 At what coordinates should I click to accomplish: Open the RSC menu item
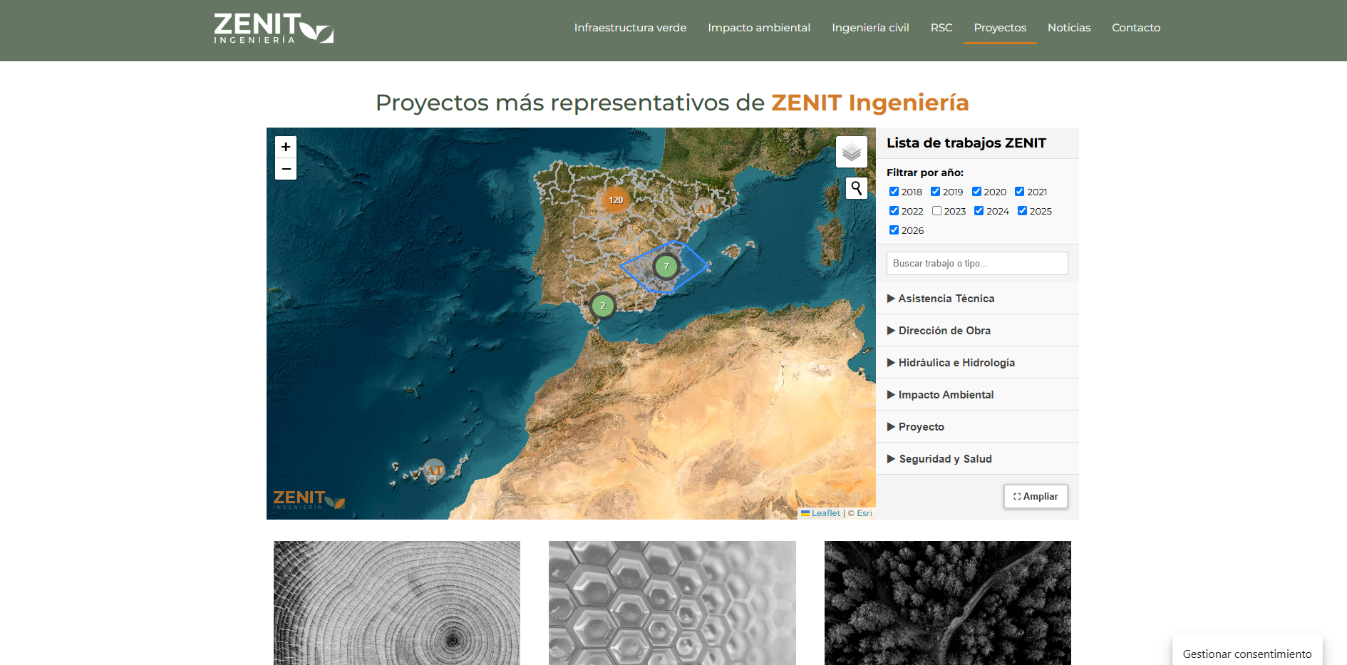pyautogui.click(x=941, y=28)
